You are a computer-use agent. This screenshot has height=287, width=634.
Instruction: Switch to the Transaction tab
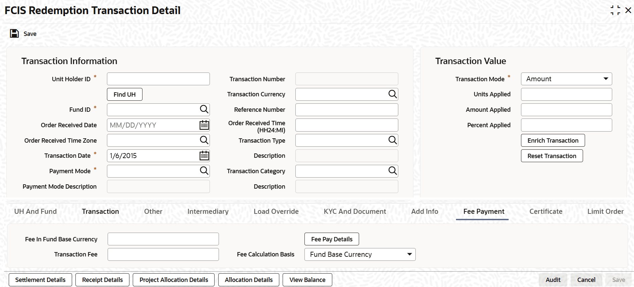tap(100, 211)
